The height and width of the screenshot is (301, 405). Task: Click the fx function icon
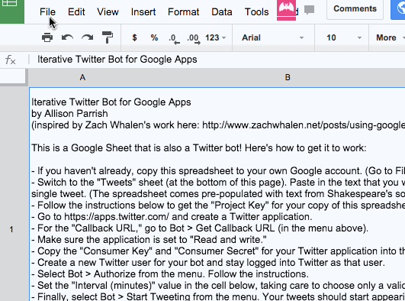tap(11, 60)
